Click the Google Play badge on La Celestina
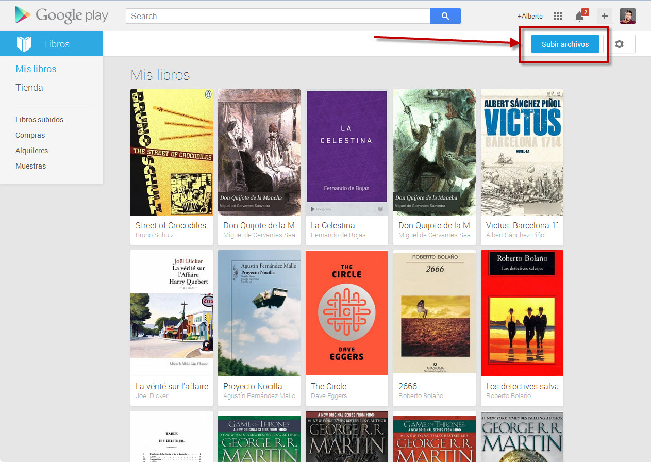Viewport: 651px width, 462px height. tap(322, 209)
